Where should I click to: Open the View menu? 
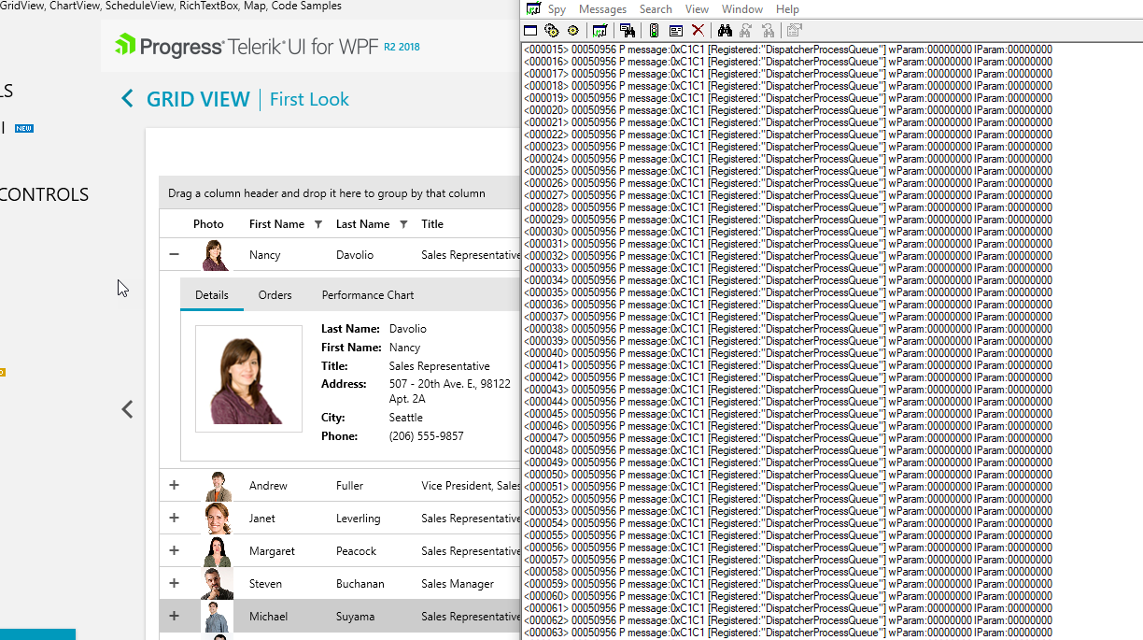(x=697, y=8)
